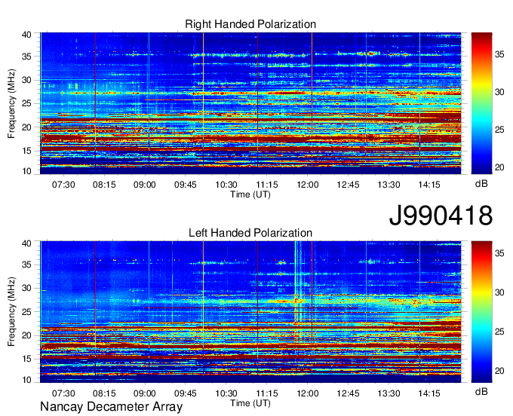Click 25 dB value beside Left Handed color bar
This screenshot has height=416, width=513.
[499, 332]
